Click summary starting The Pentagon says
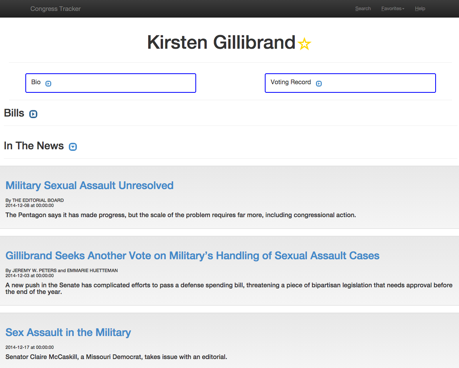Image resolution: width=459 pixels, height=368 pixels. tap(181, 215)
